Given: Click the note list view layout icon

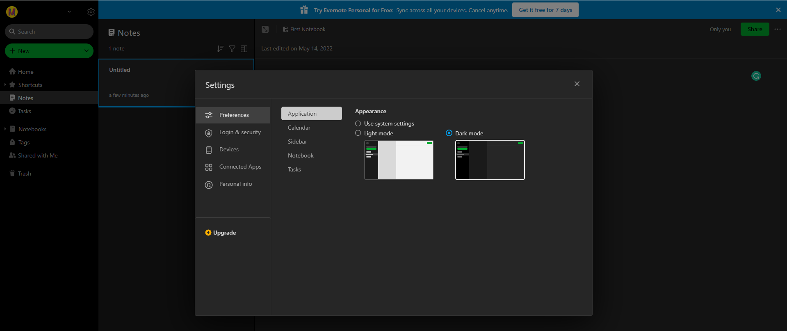Looking at the screenshot, I should (244, 49).
